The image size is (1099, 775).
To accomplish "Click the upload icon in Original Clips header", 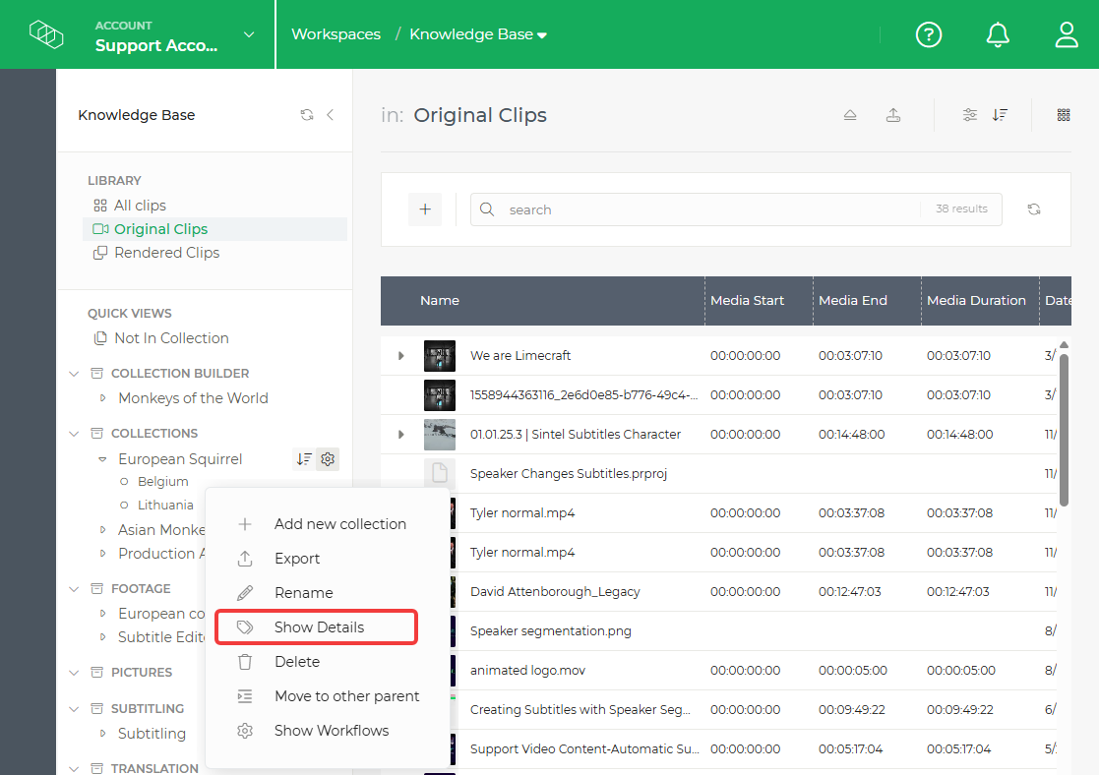I will [x=893, y=115].
